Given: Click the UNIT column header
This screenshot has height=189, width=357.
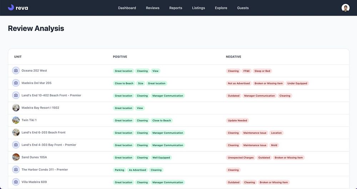Looking at the screenshot, I should [18, 57].
